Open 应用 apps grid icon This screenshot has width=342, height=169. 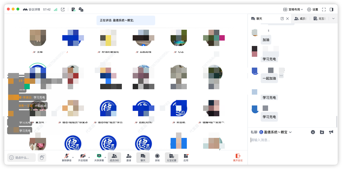click(186, 156)
